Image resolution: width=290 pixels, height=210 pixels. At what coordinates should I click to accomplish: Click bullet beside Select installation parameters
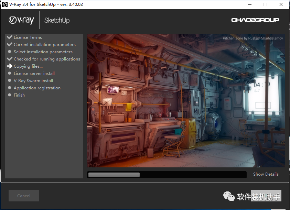[10, 52]
